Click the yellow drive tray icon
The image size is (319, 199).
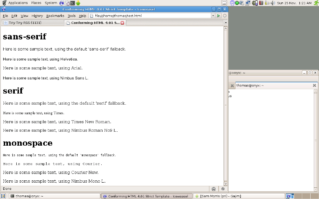[x=267, y=3]
